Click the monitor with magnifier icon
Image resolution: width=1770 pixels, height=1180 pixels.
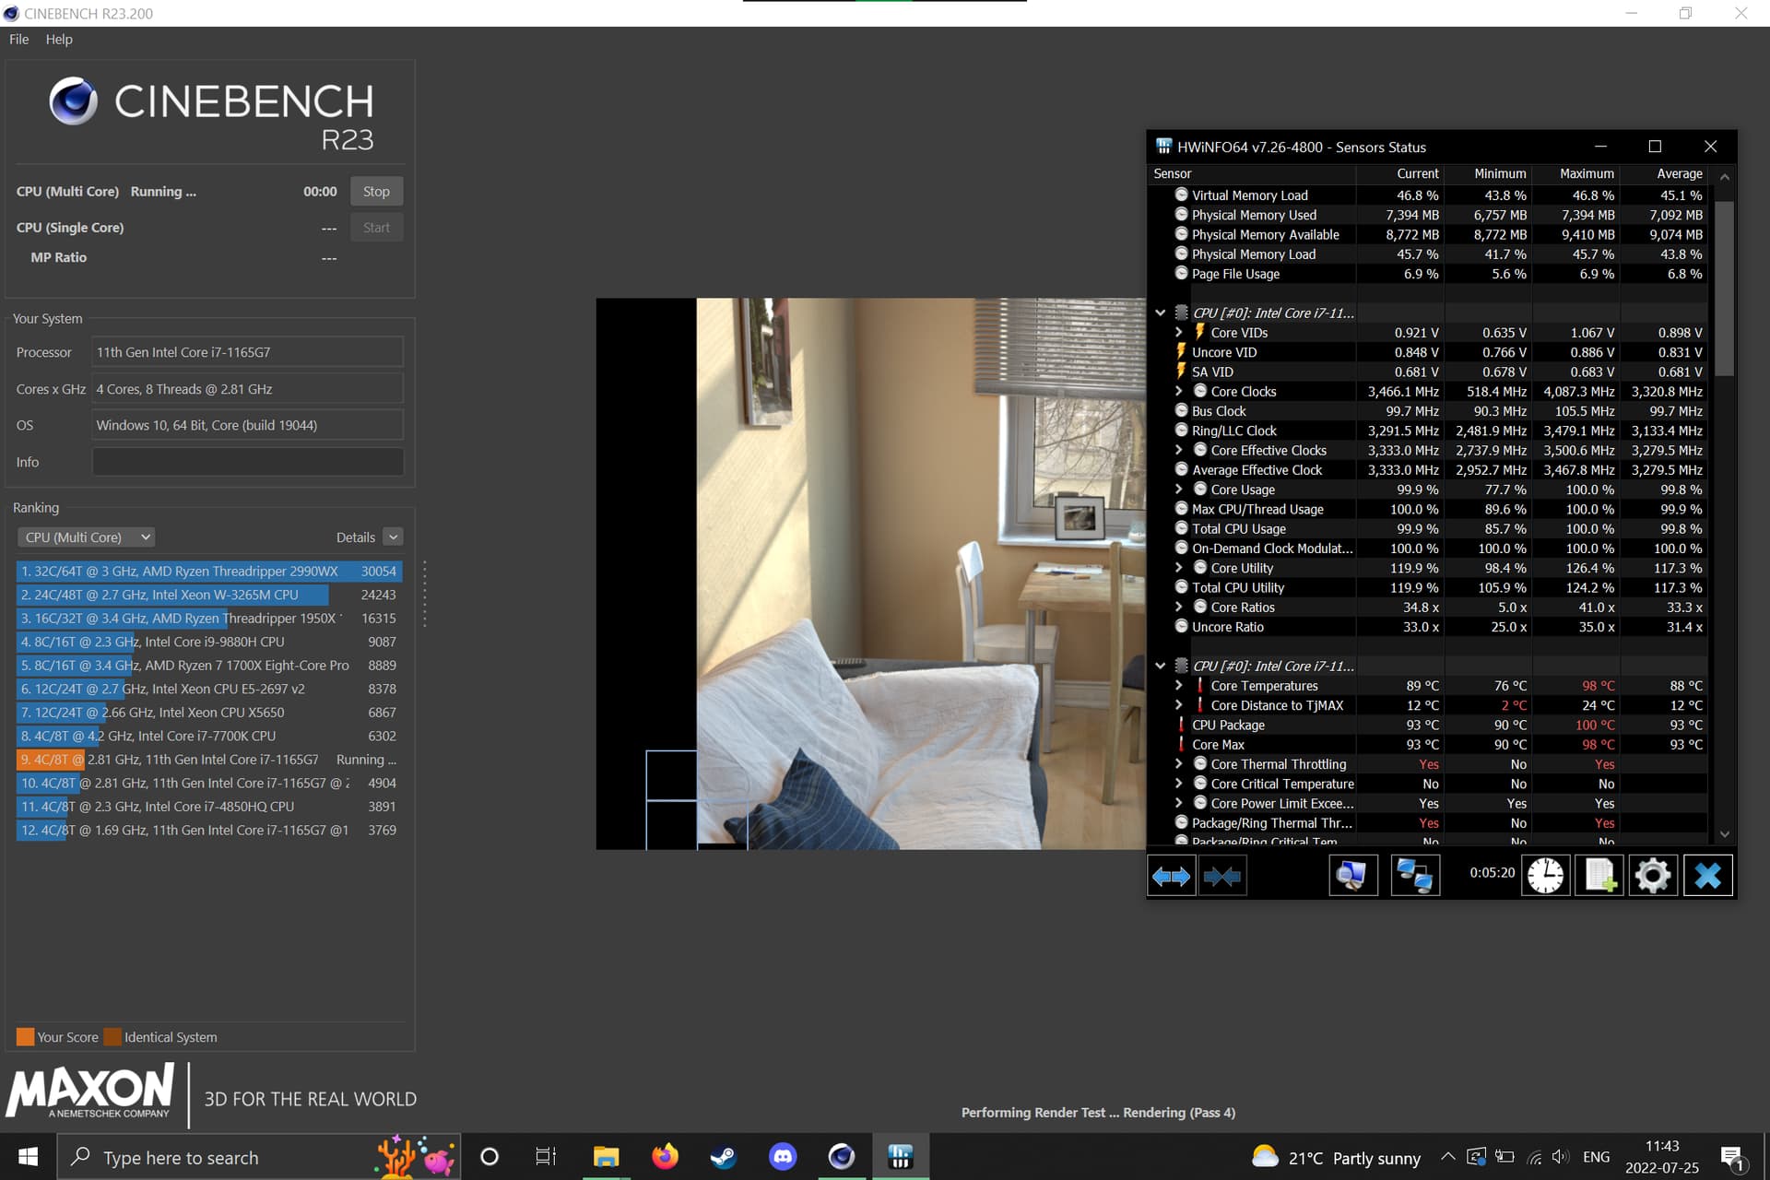(1352, 876)
